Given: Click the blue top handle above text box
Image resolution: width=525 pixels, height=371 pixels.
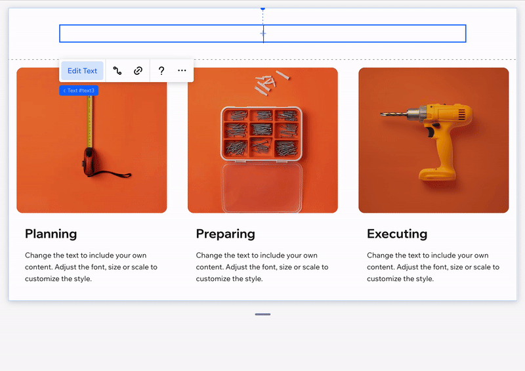Looking at the screenshot, I should 263,9.
